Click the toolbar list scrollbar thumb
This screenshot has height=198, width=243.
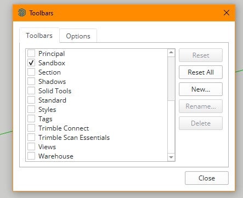tap(171, 78)
